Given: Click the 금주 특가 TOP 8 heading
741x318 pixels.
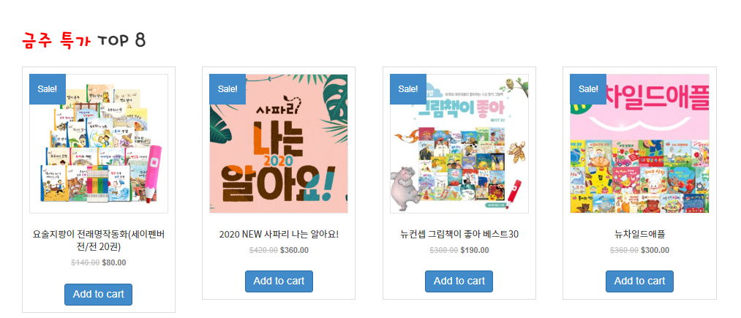Looking at the screenshot, I should point(83,41).
